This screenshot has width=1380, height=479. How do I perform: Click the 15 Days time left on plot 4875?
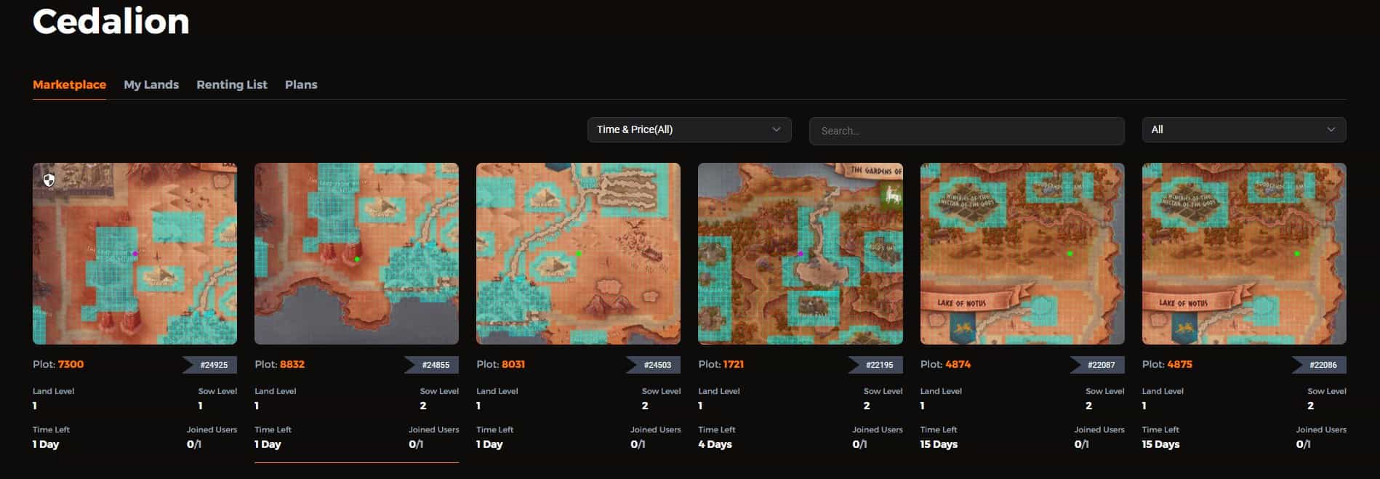click(x=1160, y=444)
